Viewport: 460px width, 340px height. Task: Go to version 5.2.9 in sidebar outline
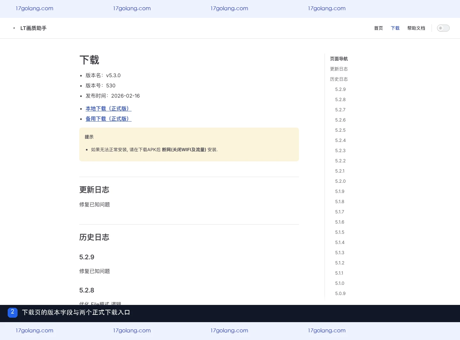click(x=340, y=89)
